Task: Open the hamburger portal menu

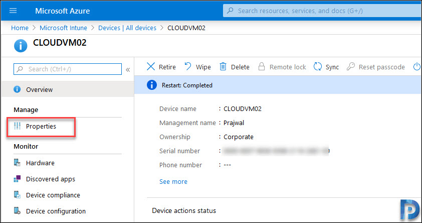Action: (x=13, y=11)
